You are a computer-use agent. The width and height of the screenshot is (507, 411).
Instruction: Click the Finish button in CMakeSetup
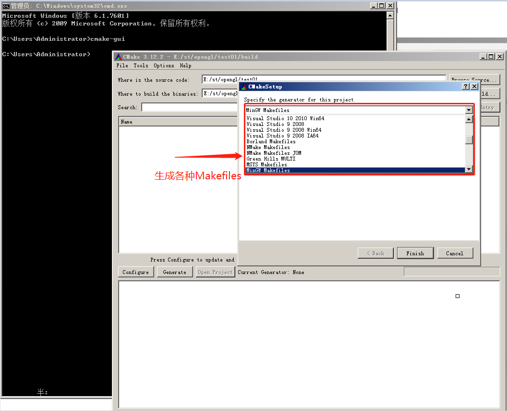pyautogui.click(x=415, y=253)
